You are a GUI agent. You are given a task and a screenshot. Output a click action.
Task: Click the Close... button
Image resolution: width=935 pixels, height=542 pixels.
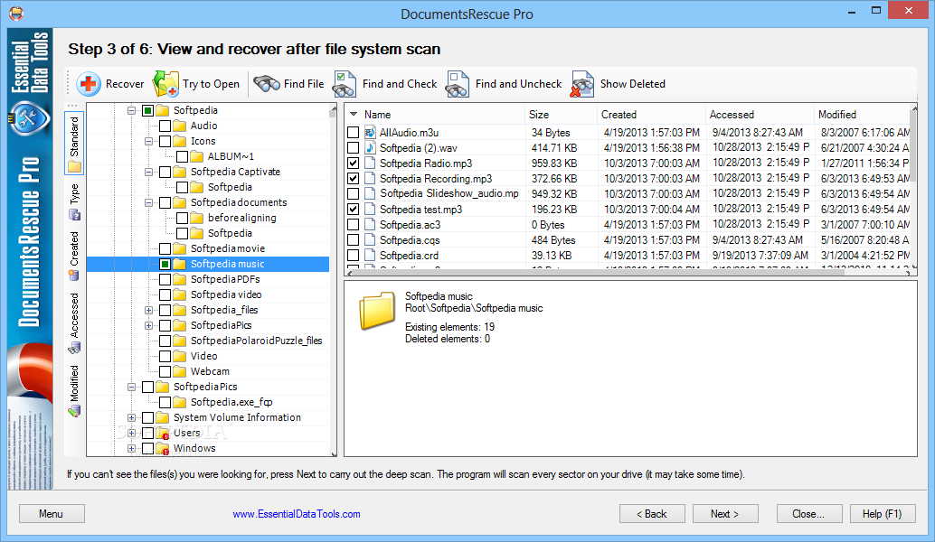click(x=809, y=514)
